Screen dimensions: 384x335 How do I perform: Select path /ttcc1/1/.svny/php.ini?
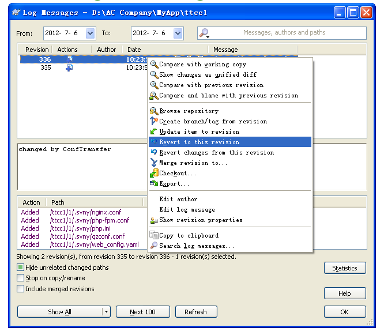click(80, 228)
